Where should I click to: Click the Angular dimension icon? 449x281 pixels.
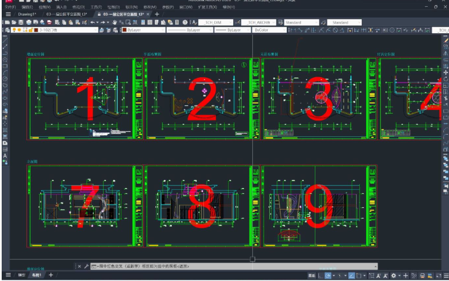(x=342, y=30)
